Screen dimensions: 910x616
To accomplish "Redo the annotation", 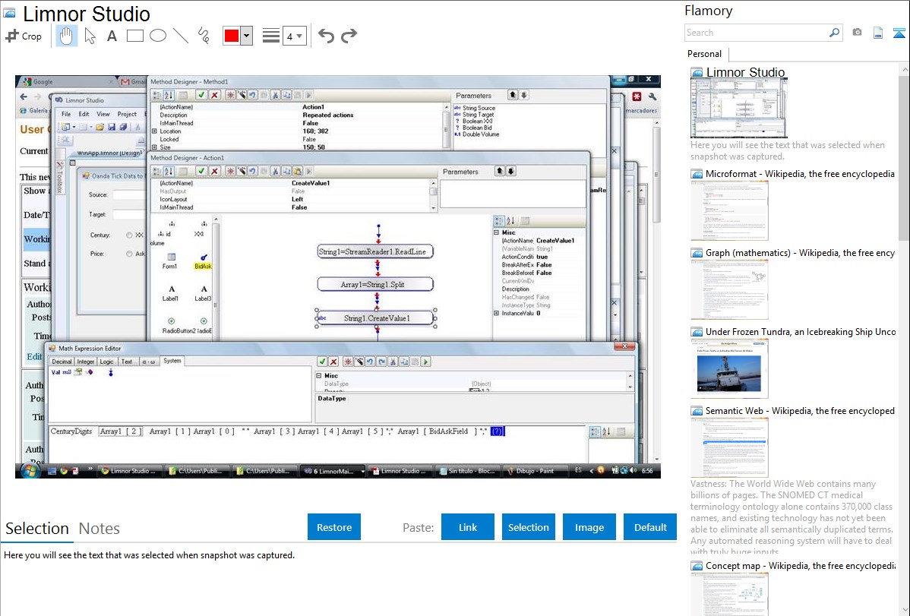I will pyautogui.click(x=349, y=36).
